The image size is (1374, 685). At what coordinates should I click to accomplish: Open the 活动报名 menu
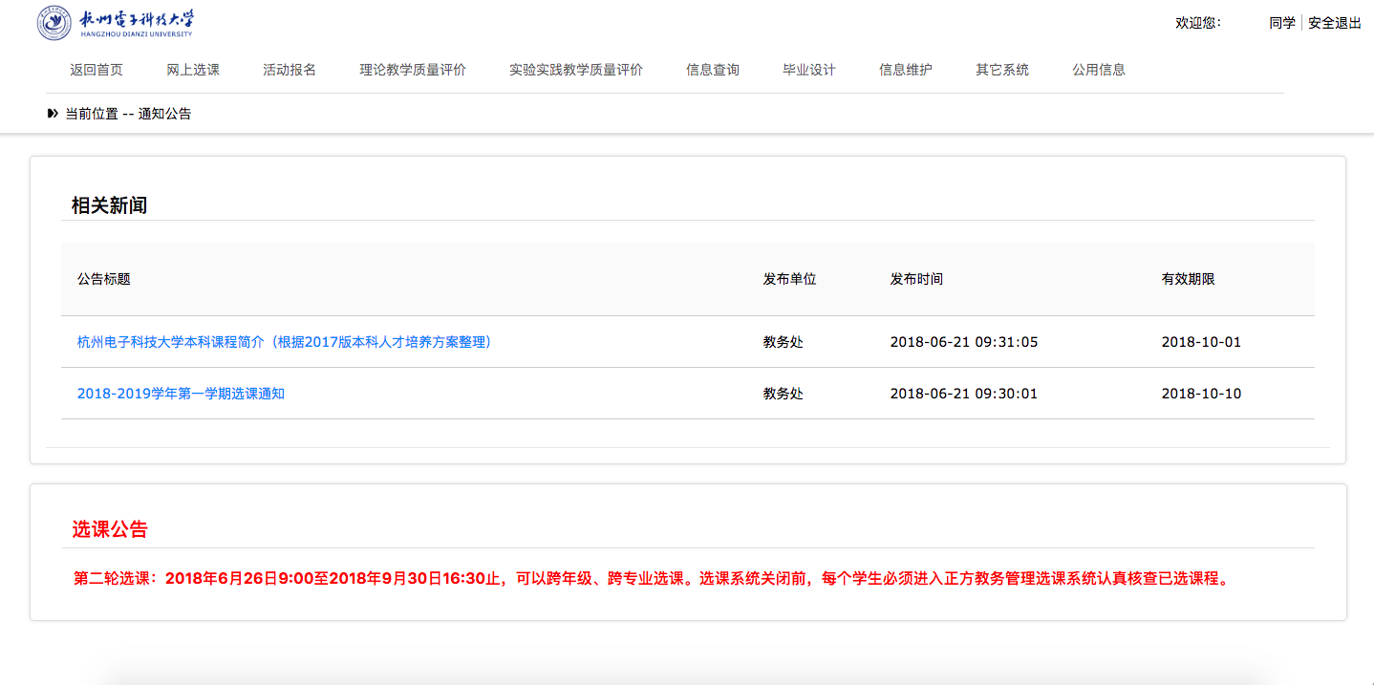290,70
